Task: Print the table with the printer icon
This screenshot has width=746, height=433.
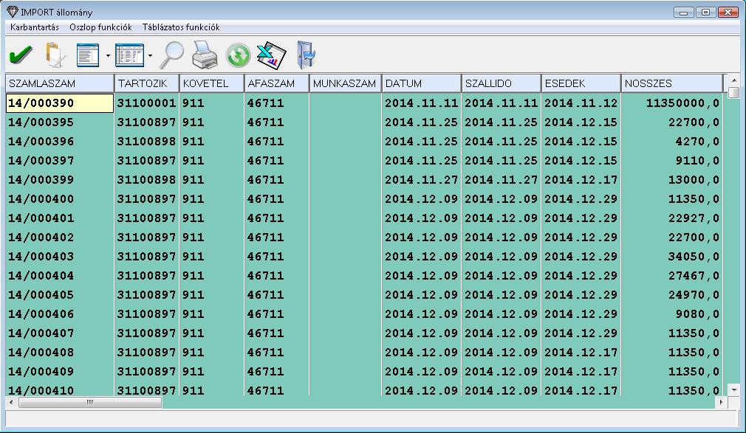Action: pyautogui.click(x=205, y=55)
